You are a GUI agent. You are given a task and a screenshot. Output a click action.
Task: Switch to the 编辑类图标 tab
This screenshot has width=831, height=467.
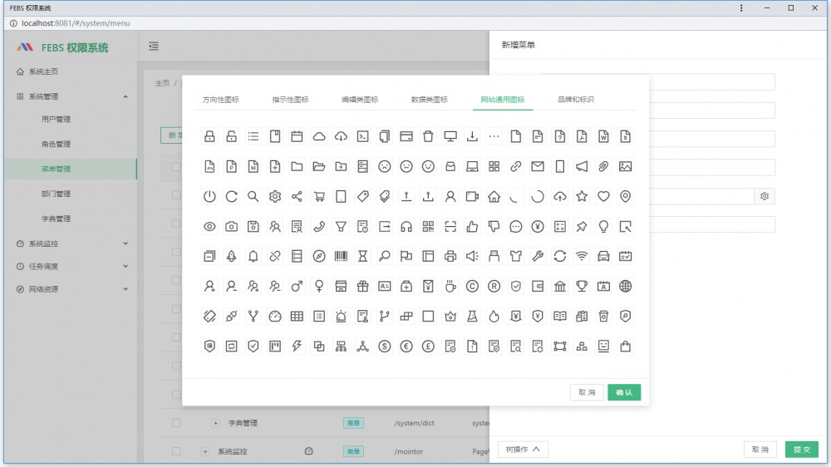tap(360, 100)
